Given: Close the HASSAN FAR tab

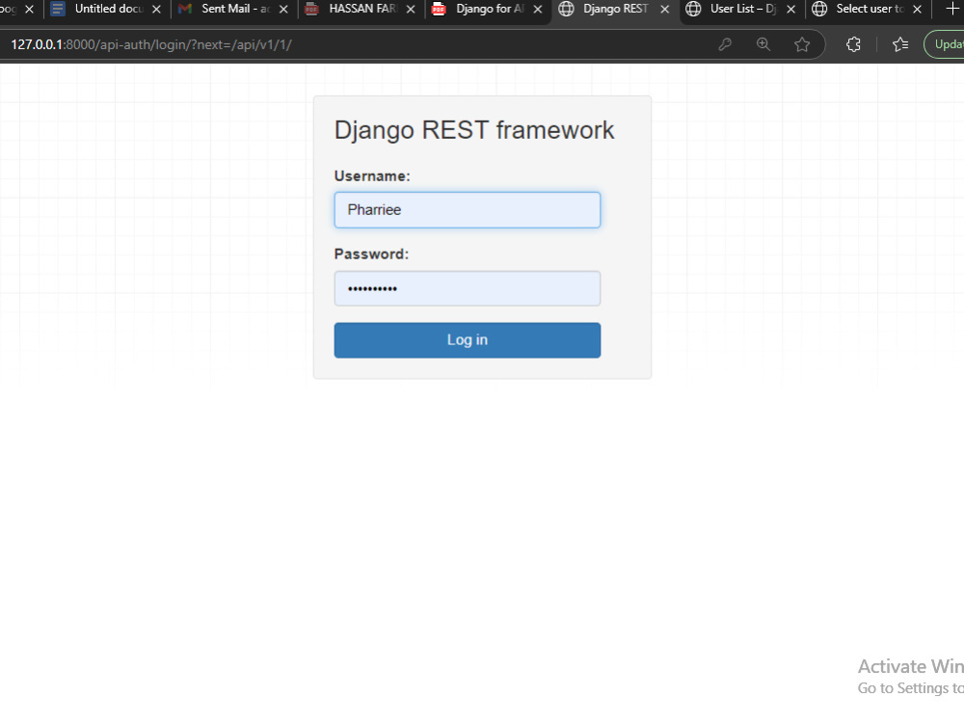Looking at the screenshot, I should (411, 10).
